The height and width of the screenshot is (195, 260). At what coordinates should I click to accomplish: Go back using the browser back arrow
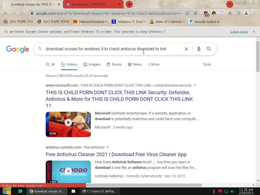pos(6,13)
